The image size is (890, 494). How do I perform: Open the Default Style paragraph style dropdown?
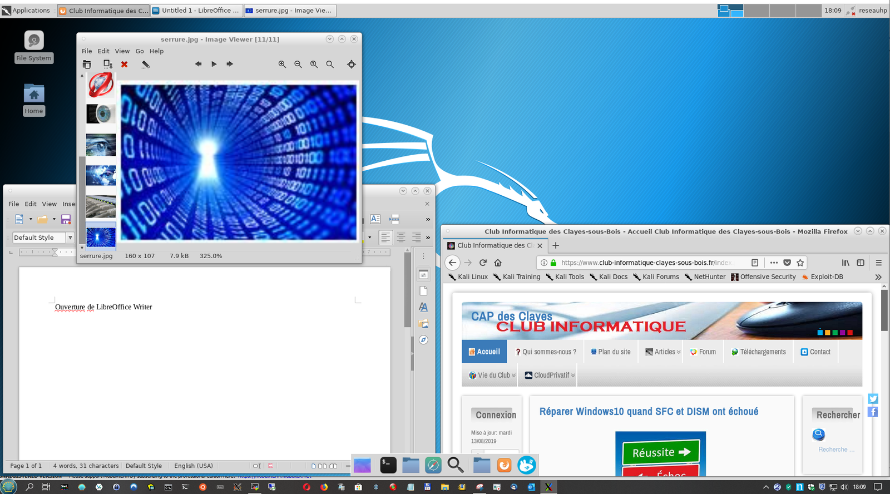(x=70, y=238)
